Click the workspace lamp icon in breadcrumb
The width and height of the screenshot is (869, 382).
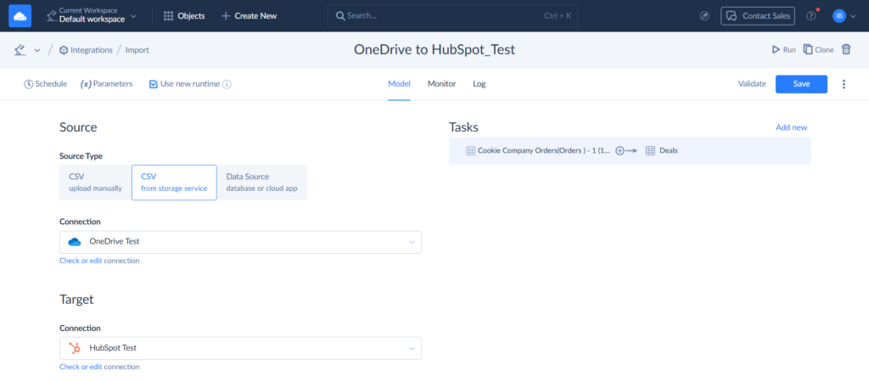coord(20,50)
